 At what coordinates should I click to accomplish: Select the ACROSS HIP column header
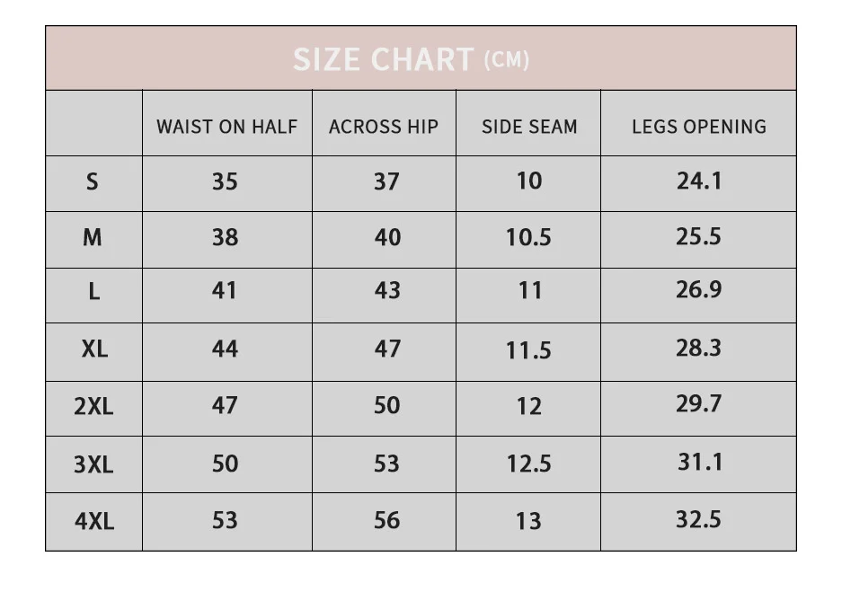pyautogui.click(x=384, y=127)
